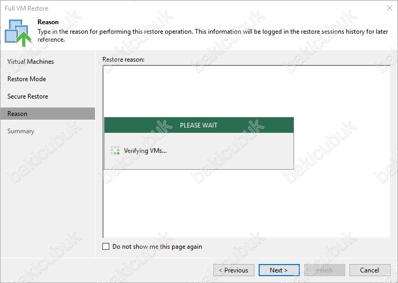Click the restore reason description text
The width and height of the screenshot is (398, 283).
213,35
